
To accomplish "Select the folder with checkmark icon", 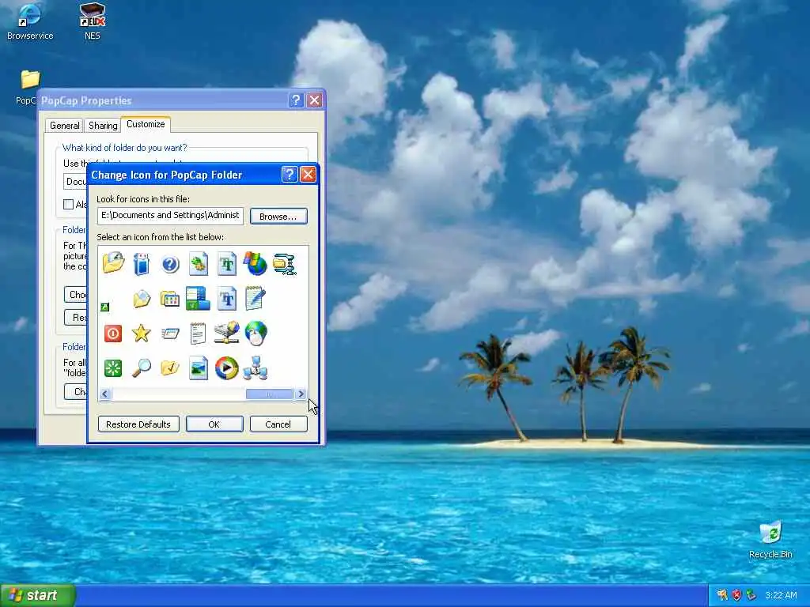I will tap(169, 368).
